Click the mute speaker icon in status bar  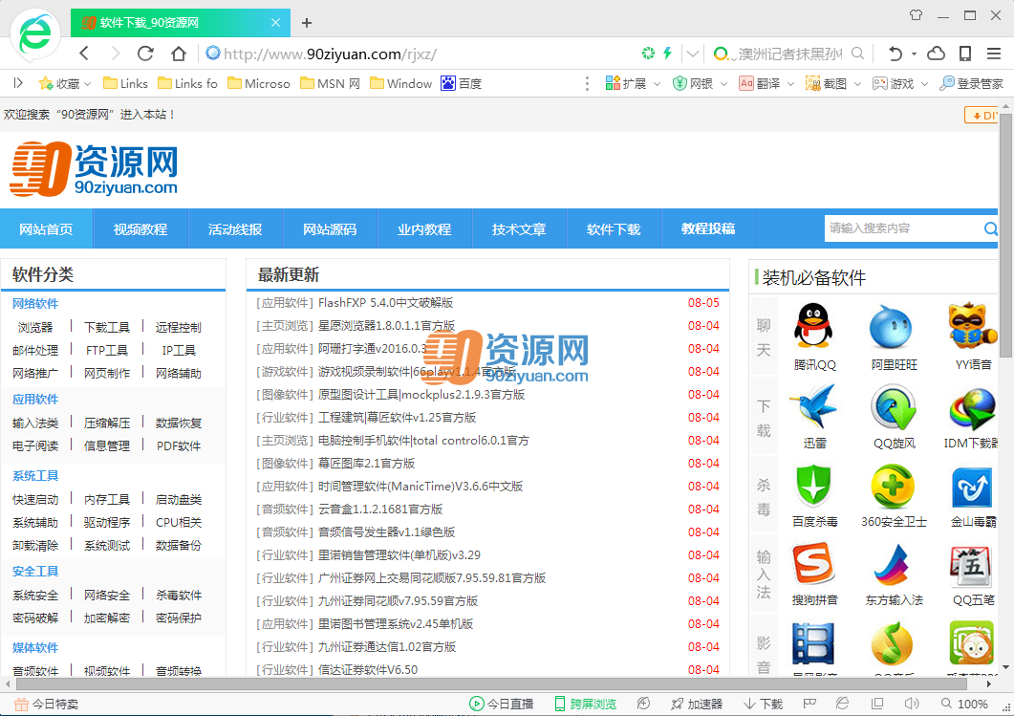click(x=912, y=703)
